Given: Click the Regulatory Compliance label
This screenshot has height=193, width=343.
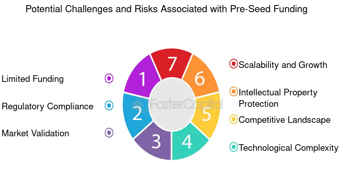Looking at the screenshot, I should coord(48,106).
